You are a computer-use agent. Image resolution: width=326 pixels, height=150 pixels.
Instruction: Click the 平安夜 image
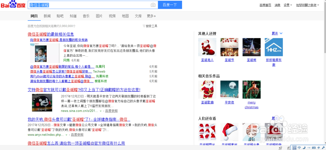click(x=229, y=89)
